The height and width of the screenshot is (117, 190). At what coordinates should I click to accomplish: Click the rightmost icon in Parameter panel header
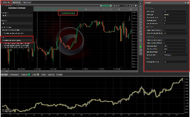(188, 3)
